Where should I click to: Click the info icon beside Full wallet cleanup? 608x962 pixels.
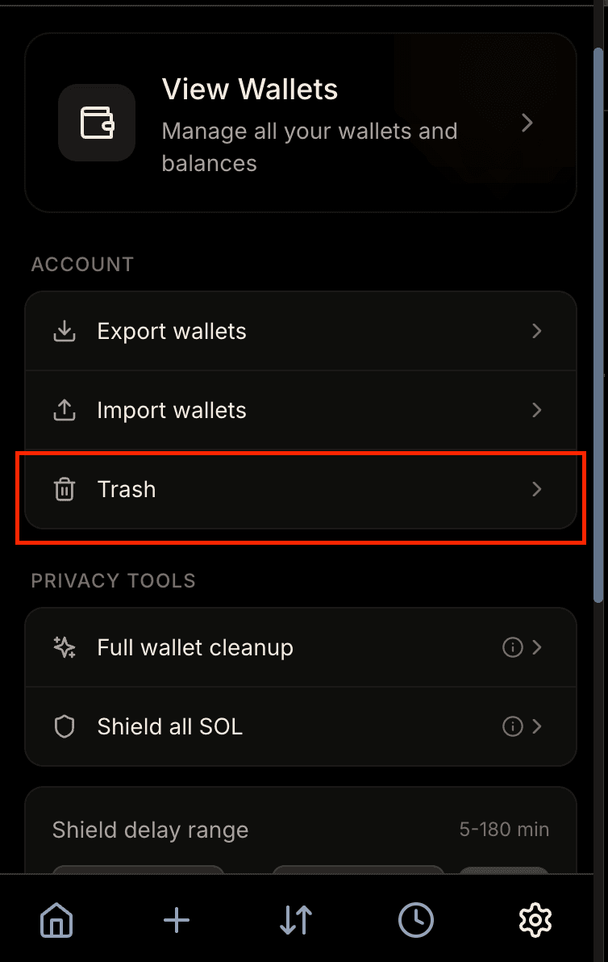coord(514,646)
